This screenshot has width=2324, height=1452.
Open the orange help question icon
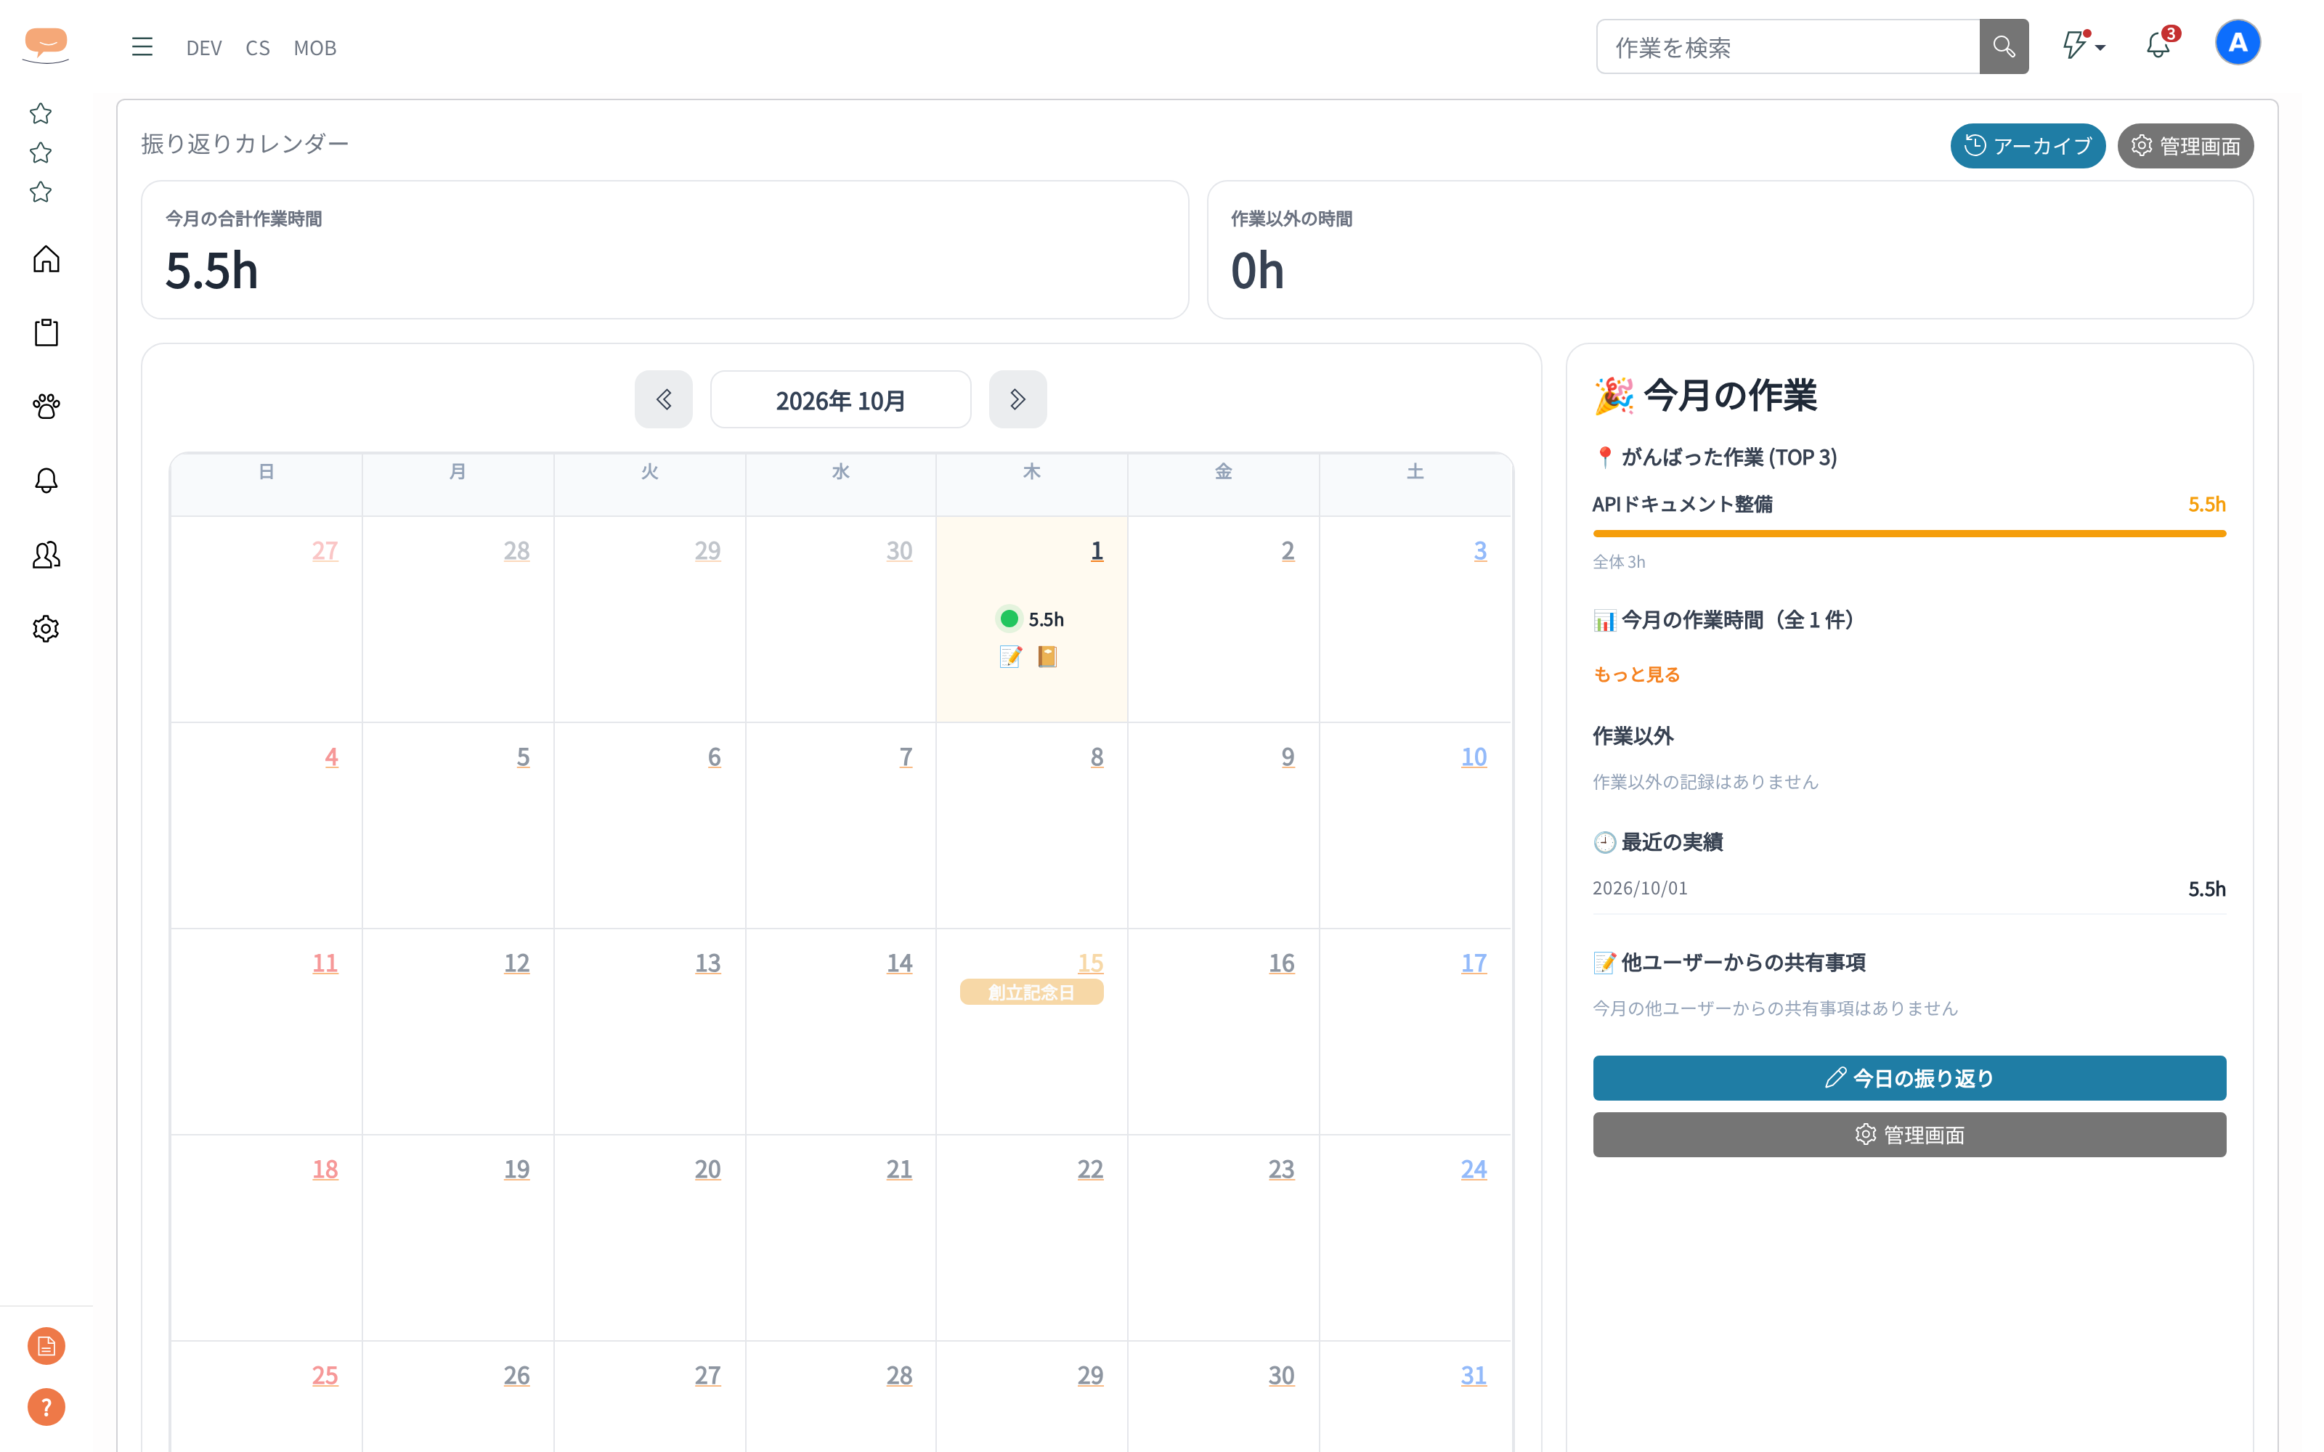[x=46, y=1408]
